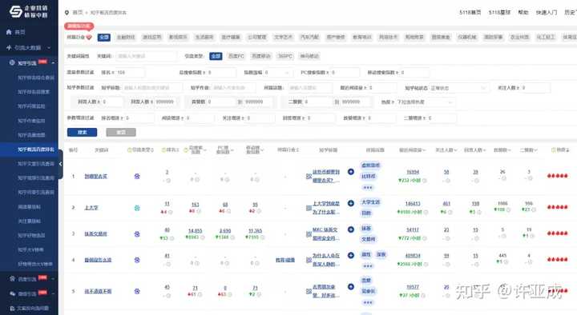Click the blue plus icon in row 3
This screenshot has height=315, width=577.
point(351,229)
